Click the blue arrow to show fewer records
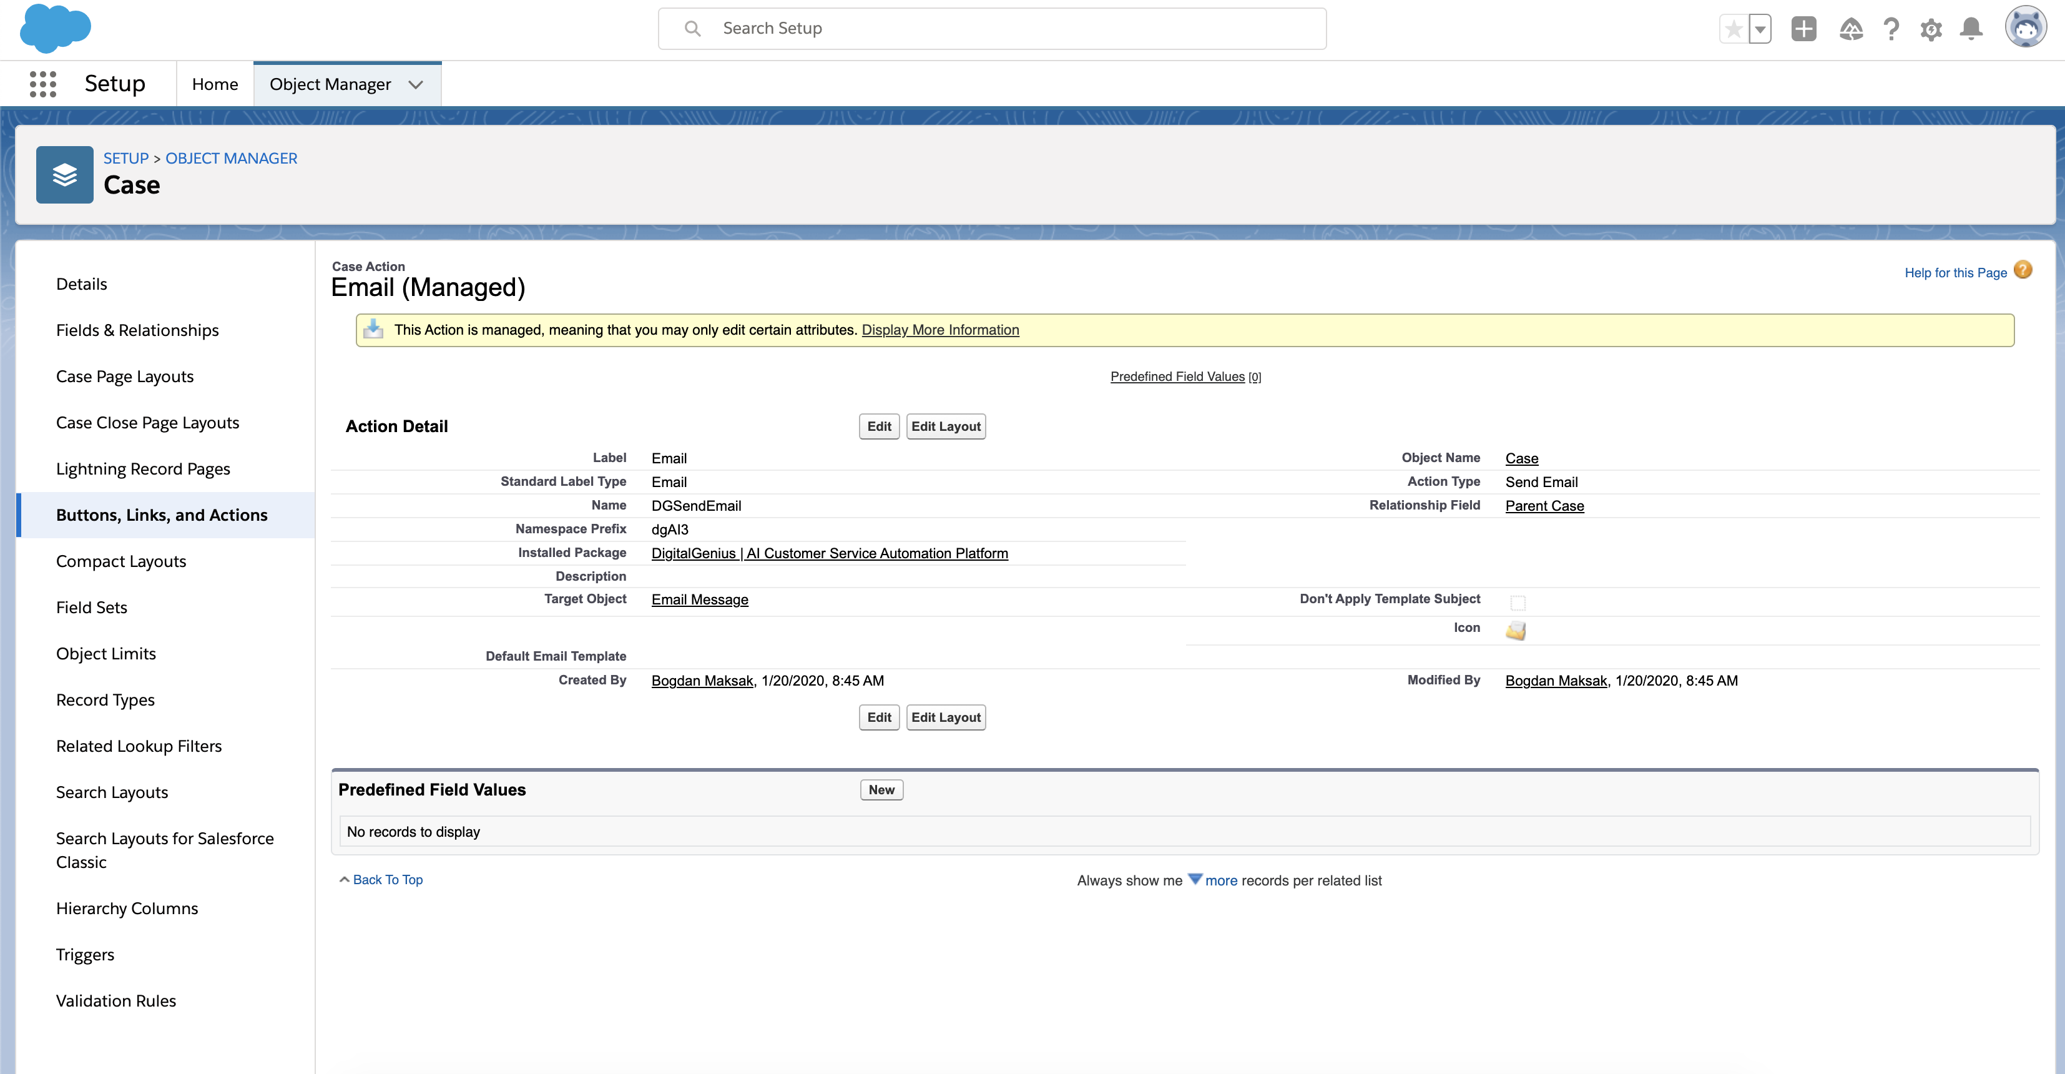This screenshot has width=2065, height=1074. (x=1194, y=879)
